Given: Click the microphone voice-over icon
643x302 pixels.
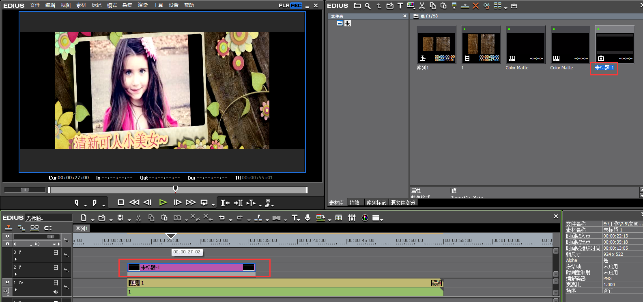Looking at the screenshot, I should pos(308,218).
